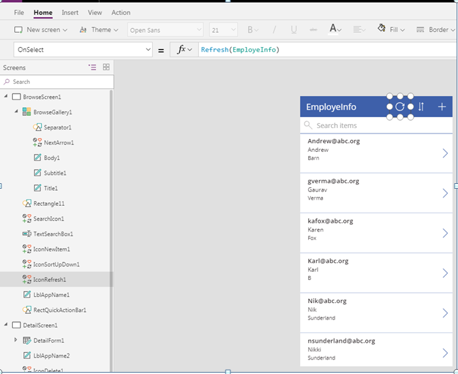
Task: Open the Open Sans font dropdown
Action: click(x=165, y=30)
